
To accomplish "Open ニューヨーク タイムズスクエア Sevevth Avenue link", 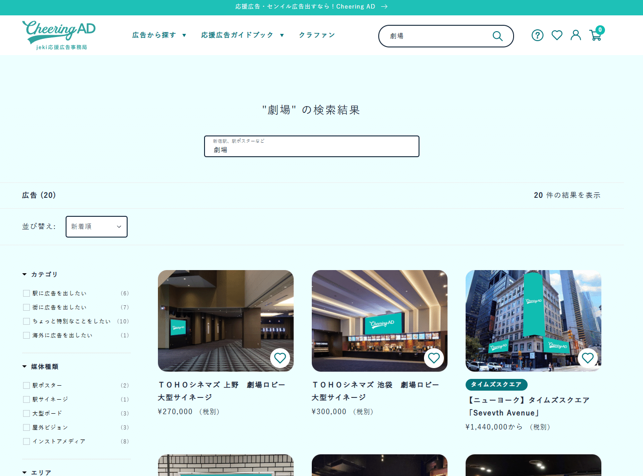I will click(528, 406).
